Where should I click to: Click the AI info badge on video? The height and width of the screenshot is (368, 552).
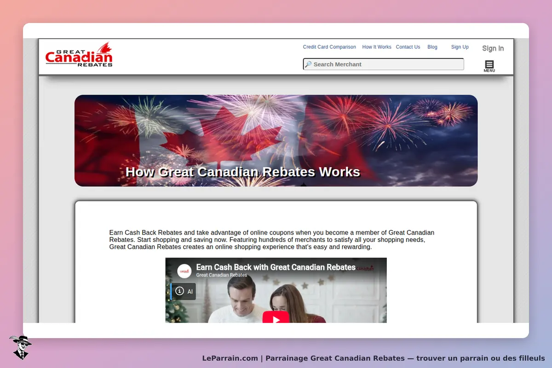[184, 291]
